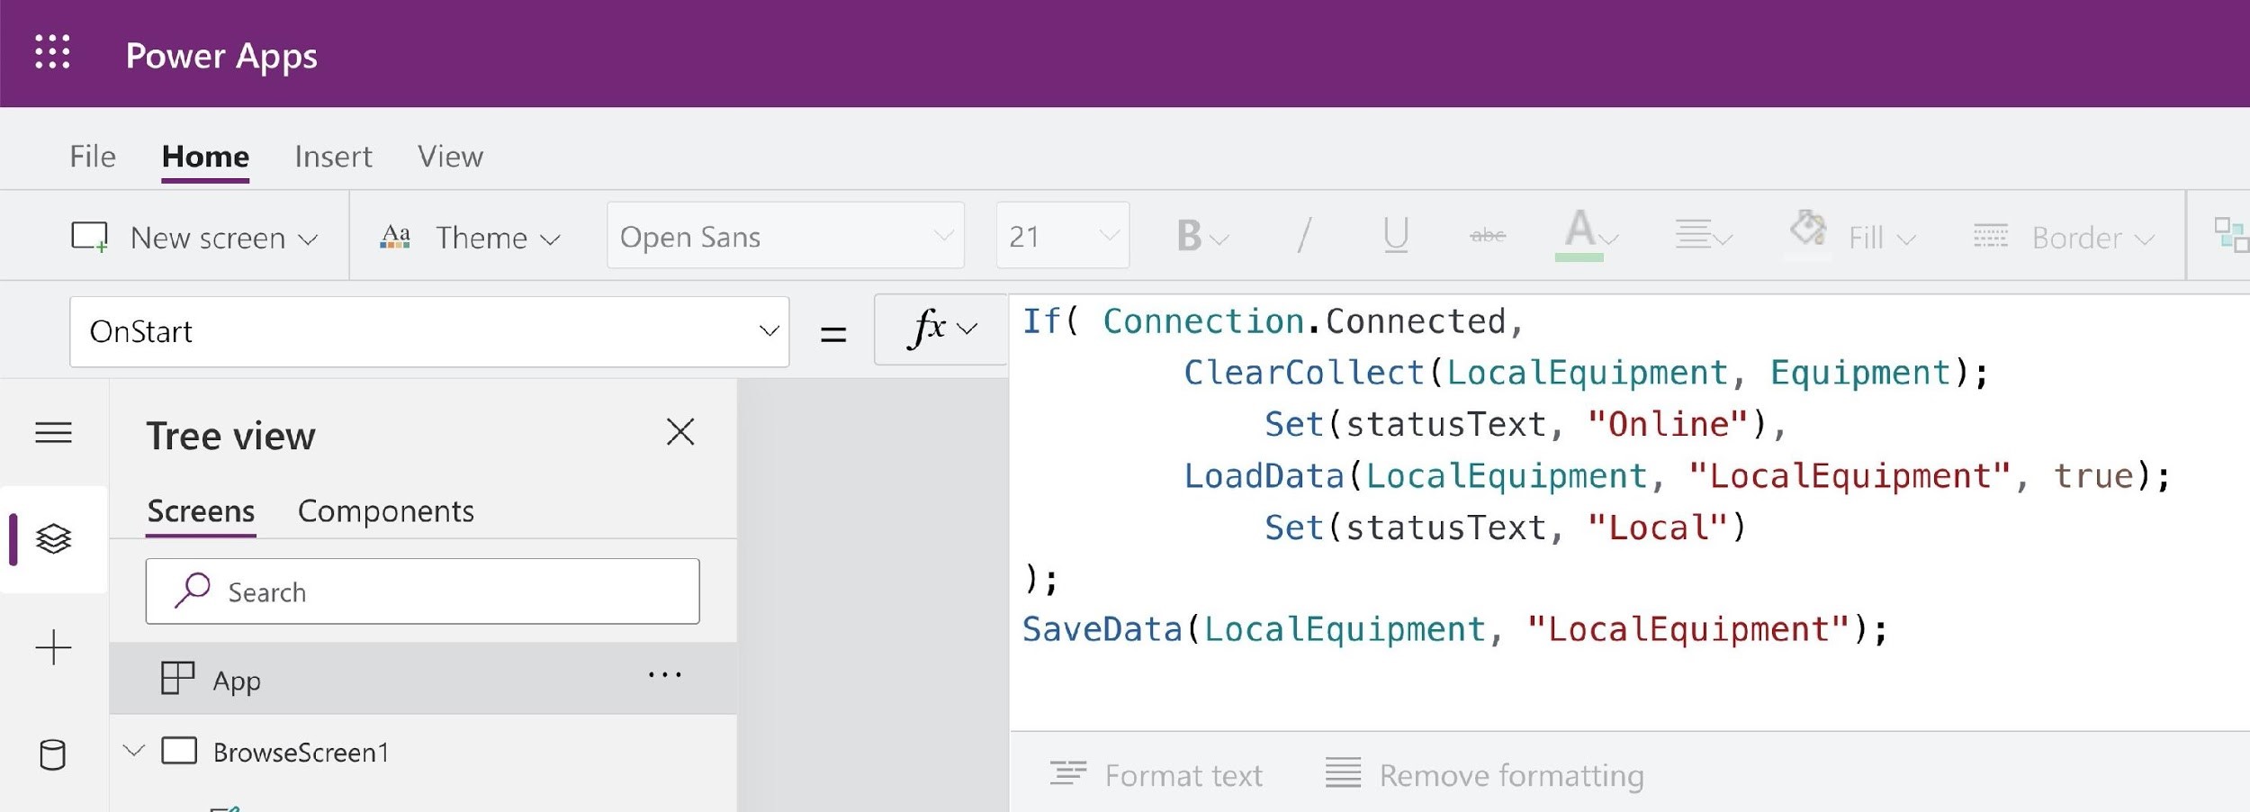The height and width of the screenshot is (812, 2250).
Task: Click into the formula bar editor
Action: point(1629,511)
